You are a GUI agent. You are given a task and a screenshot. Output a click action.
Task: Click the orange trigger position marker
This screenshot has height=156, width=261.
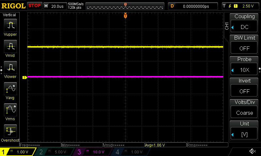pos(125,16)
